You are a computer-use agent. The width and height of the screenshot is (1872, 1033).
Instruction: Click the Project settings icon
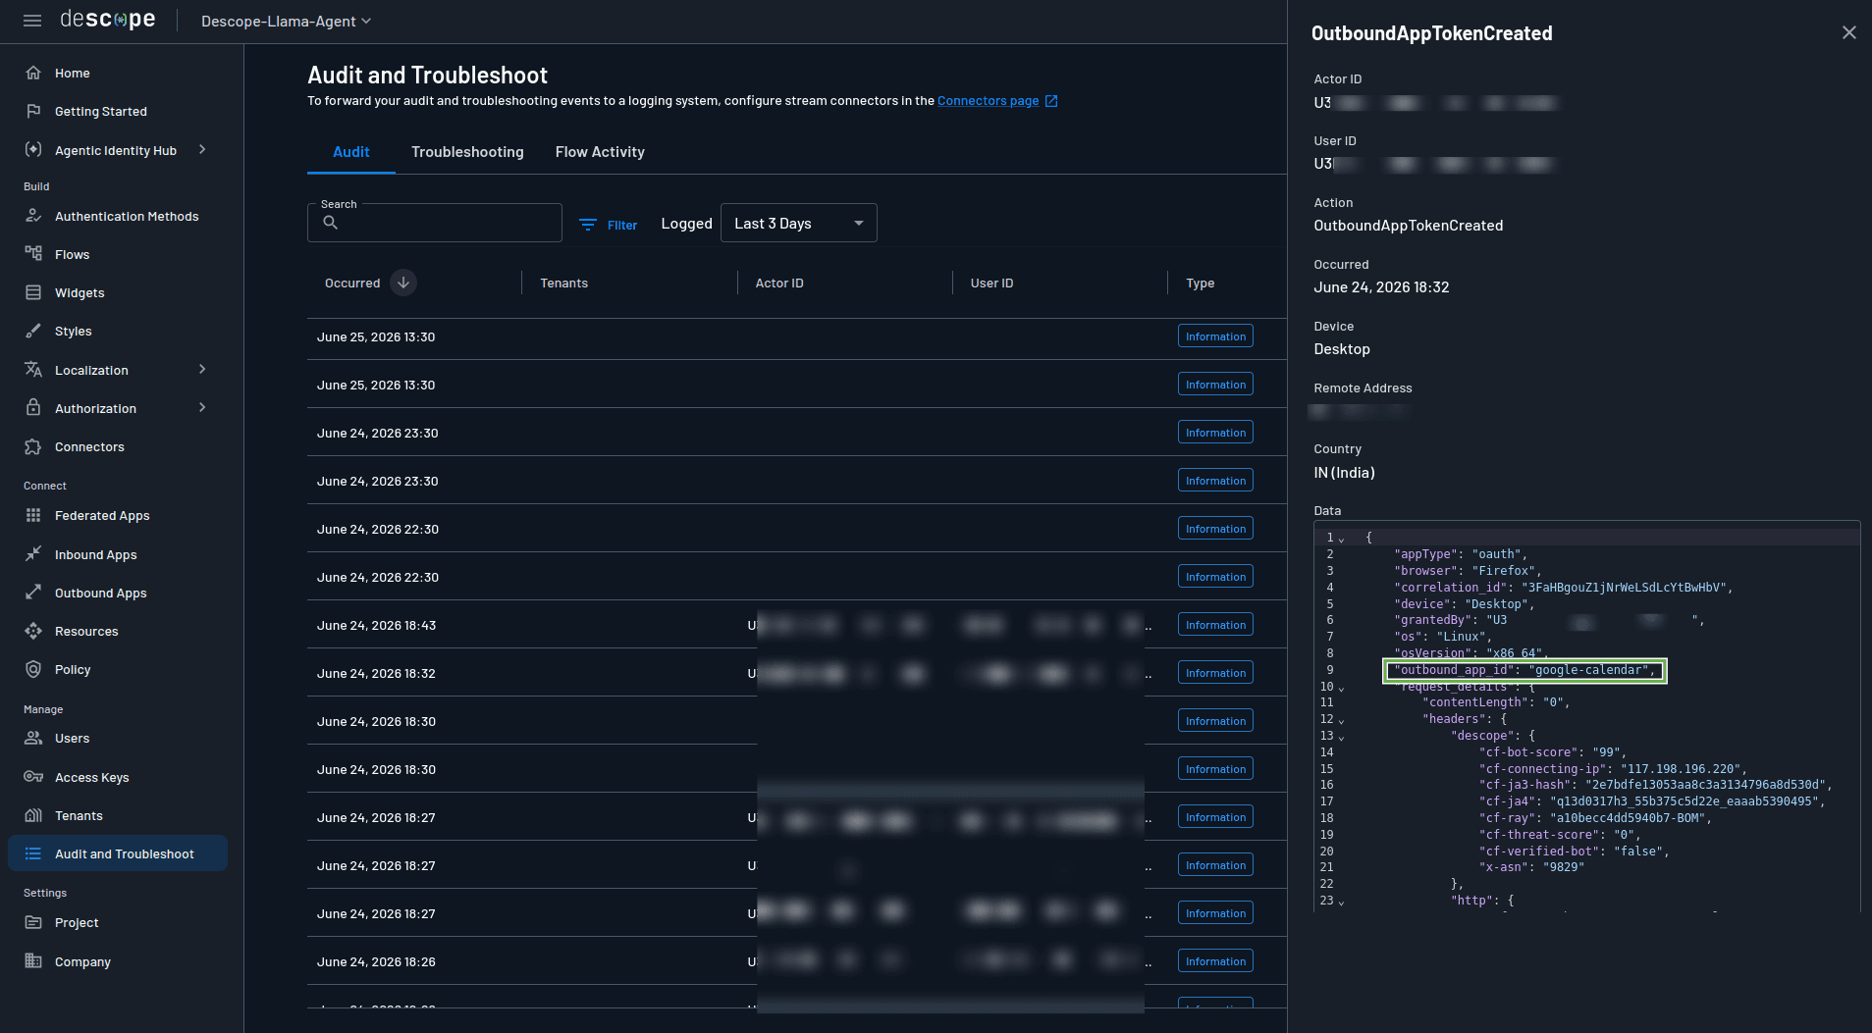33,922
